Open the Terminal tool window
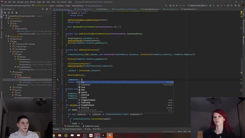 [x=56, y=129]
